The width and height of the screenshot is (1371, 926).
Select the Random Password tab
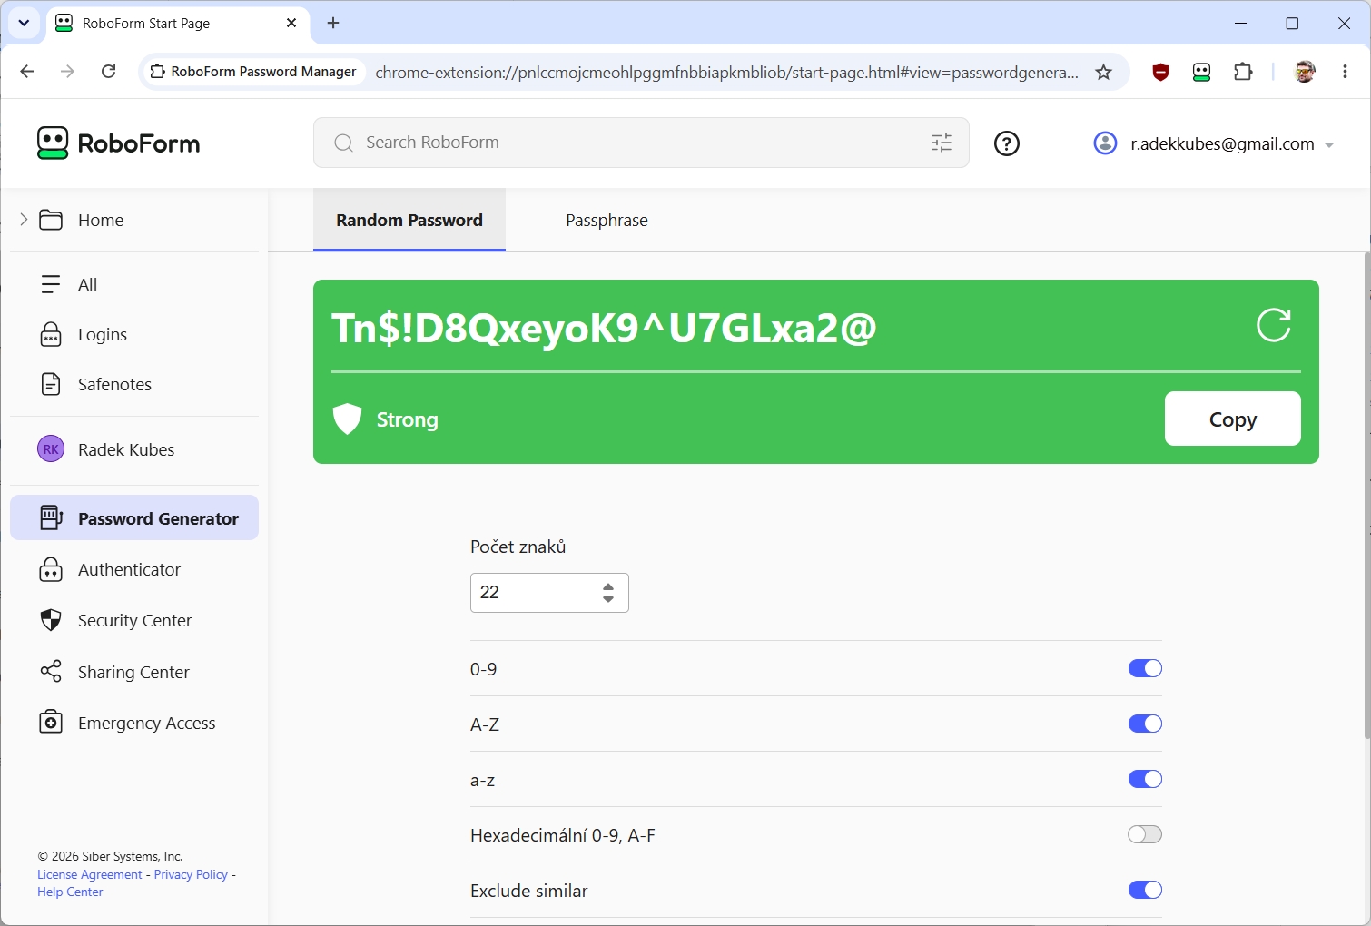click(x=409, y=221)
